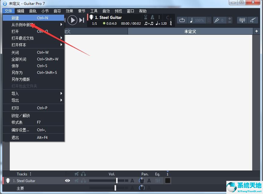This screenshot has width=263, height=194.
Task: Open the three-dot options in top display
Action: tap(159, 17)
